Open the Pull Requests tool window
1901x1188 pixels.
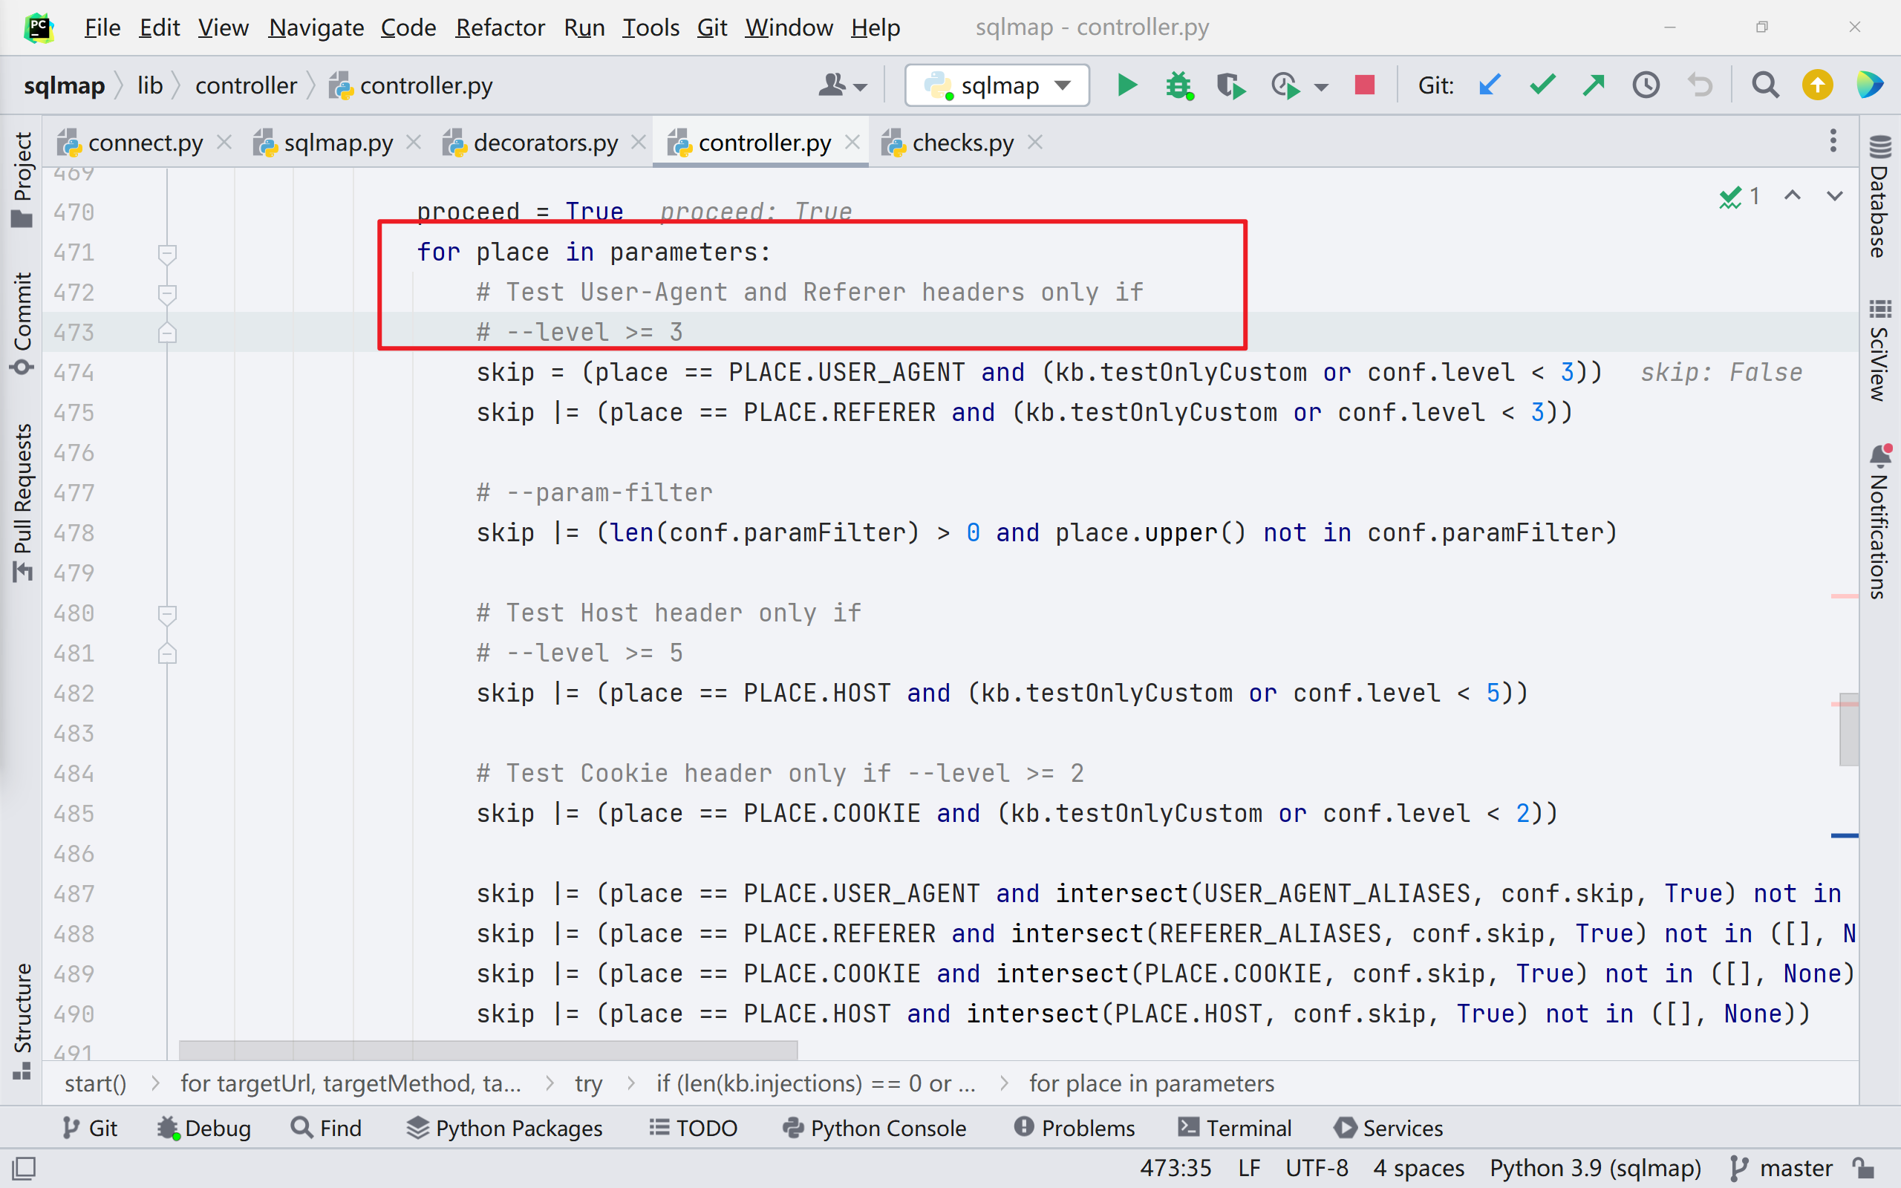[22, 503]
